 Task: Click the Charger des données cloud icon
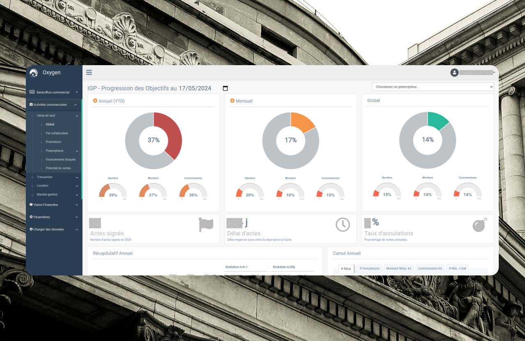(31, 229)
